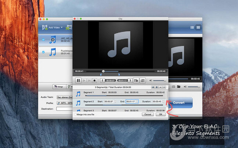Click the next frame button
This screenshot has width=238, height=148.
pos(89,80)
